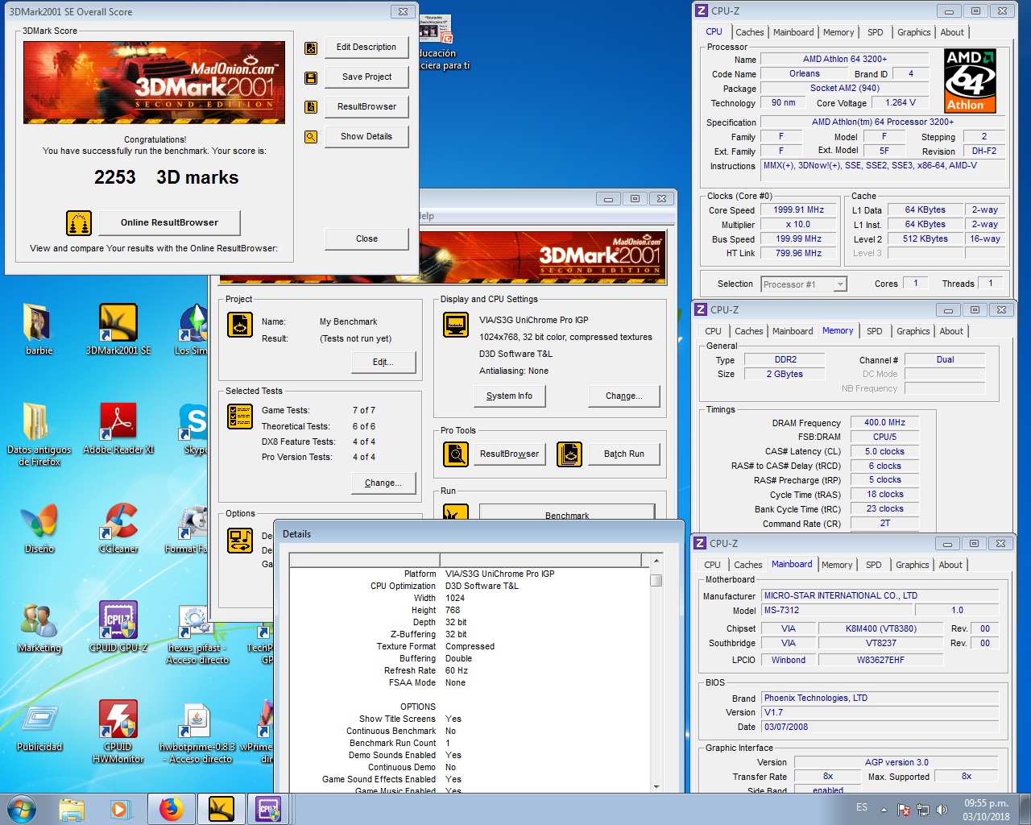1031x825 pixels.
Task: Open the SPD tab in the top CPU-Z window
Action: point(875,32)
